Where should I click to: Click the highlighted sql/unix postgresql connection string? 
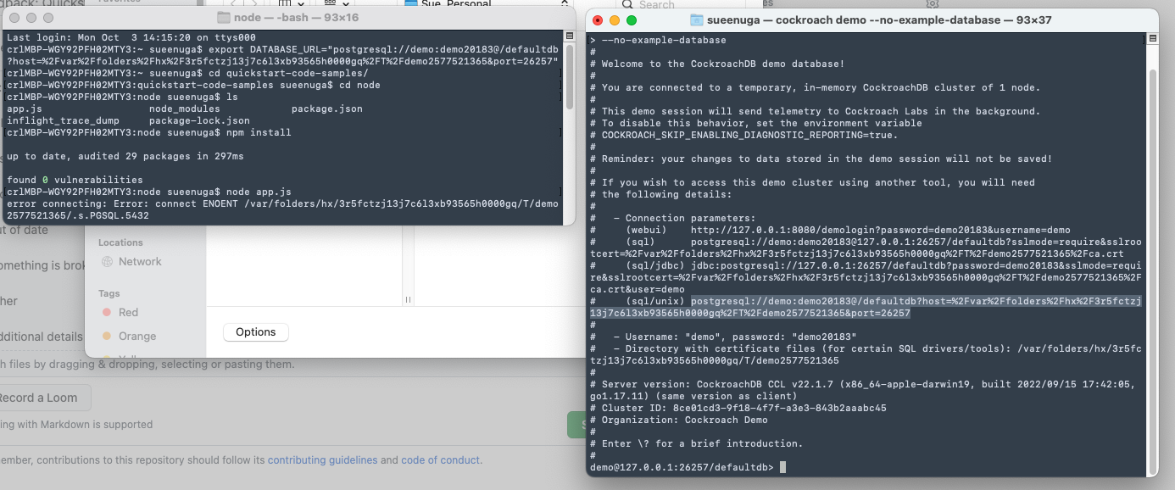(x=866, y=307)
